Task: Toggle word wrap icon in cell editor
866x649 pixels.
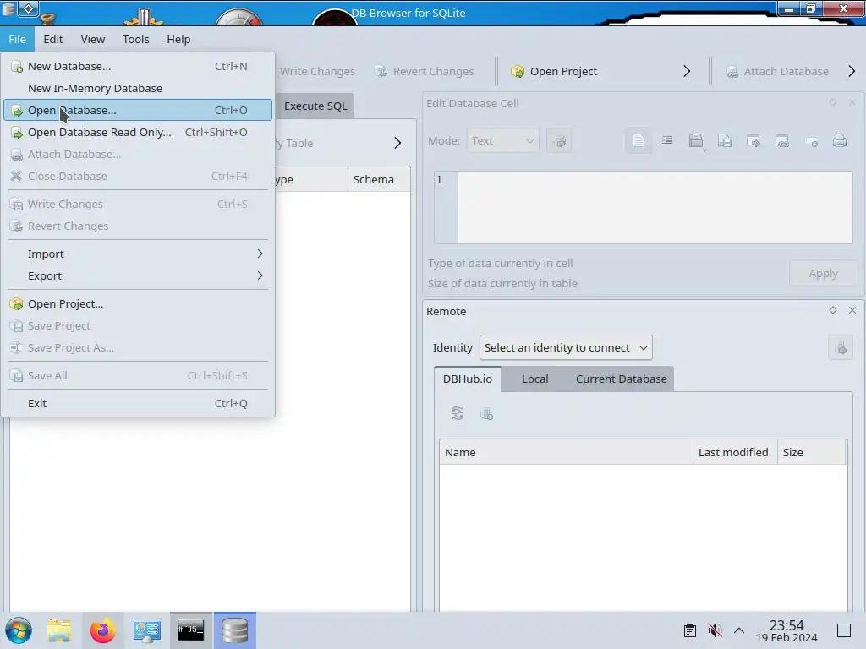Action: (667, 141)
